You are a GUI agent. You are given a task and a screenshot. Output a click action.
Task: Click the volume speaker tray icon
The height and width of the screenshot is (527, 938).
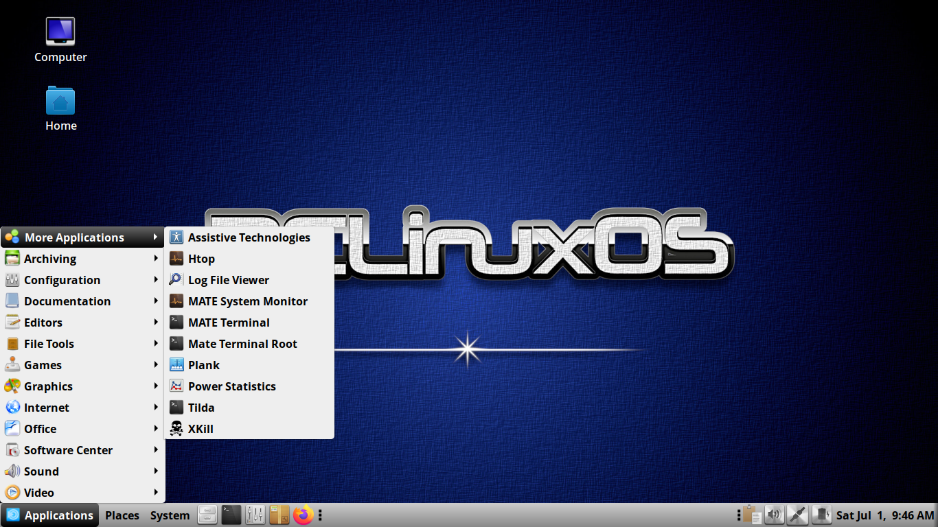tap(775, 515)
